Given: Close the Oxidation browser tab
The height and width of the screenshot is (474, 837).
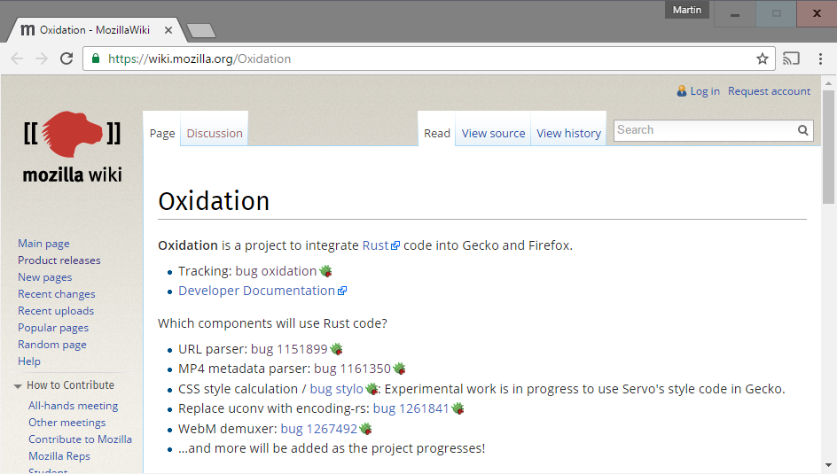Looking at the screenshot, I should coord(168,30).
